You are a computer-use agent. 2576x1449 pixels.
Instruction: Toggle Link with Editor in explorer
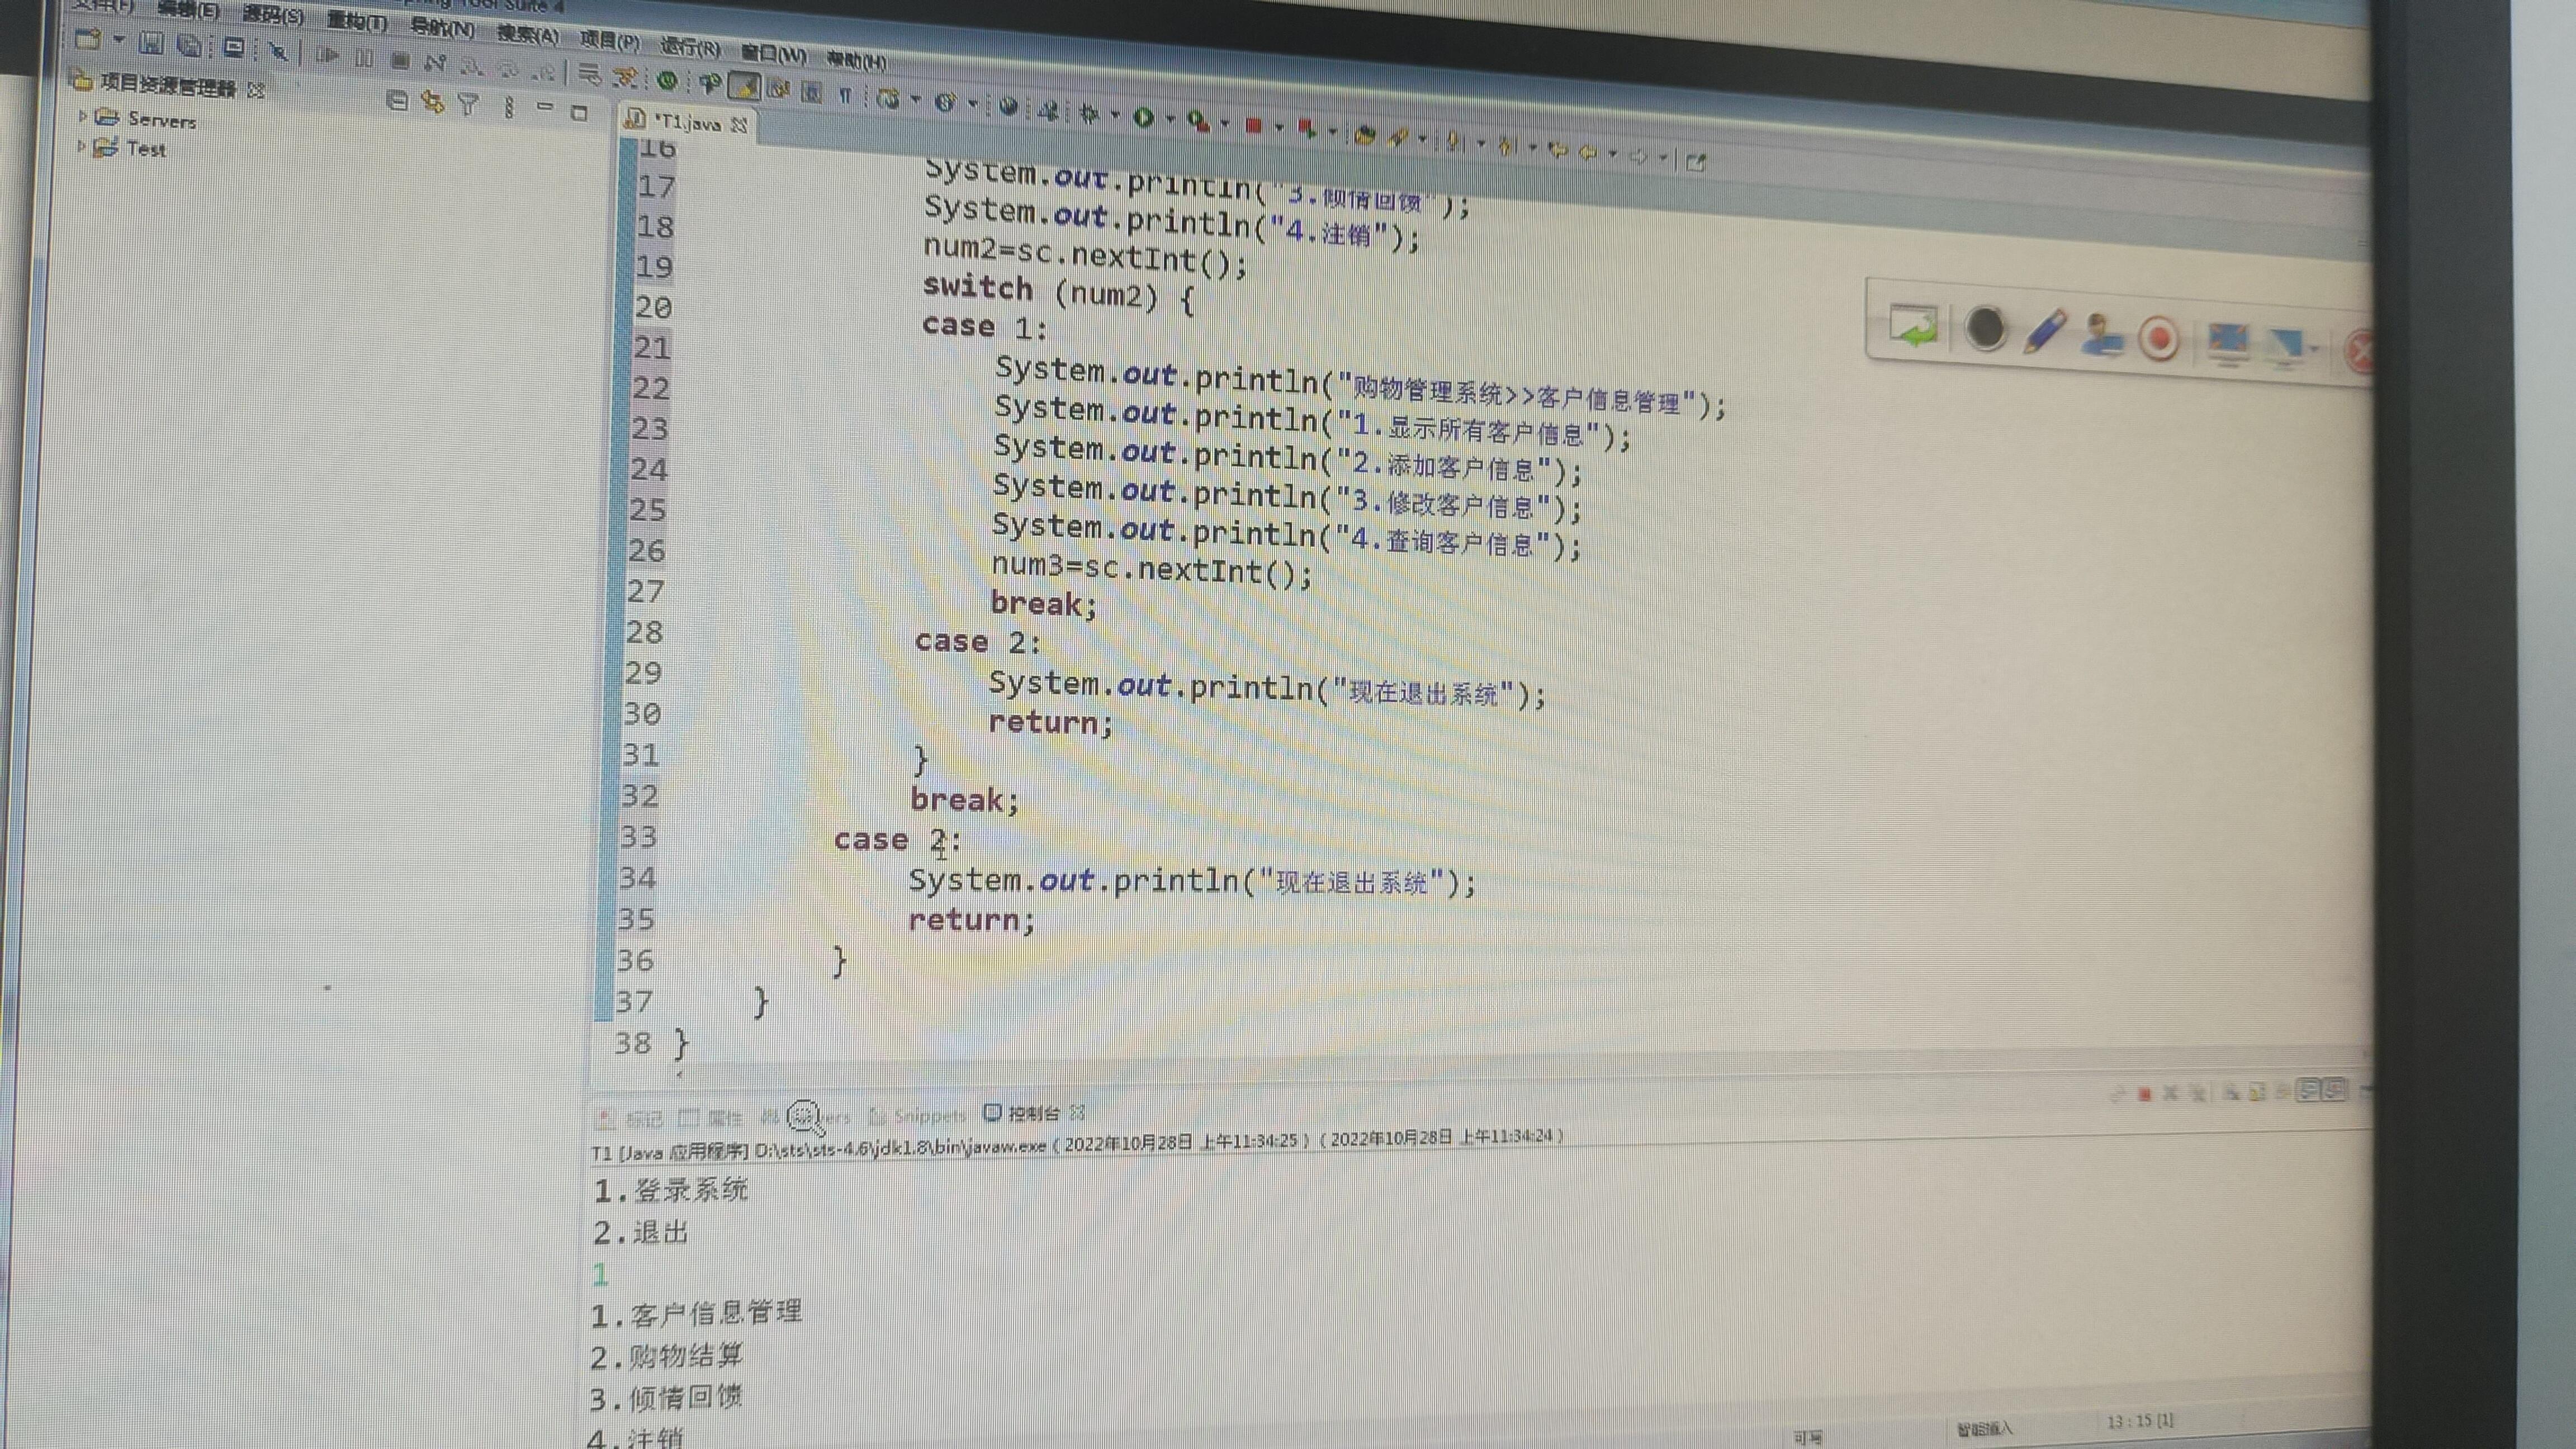pos(433,103)
